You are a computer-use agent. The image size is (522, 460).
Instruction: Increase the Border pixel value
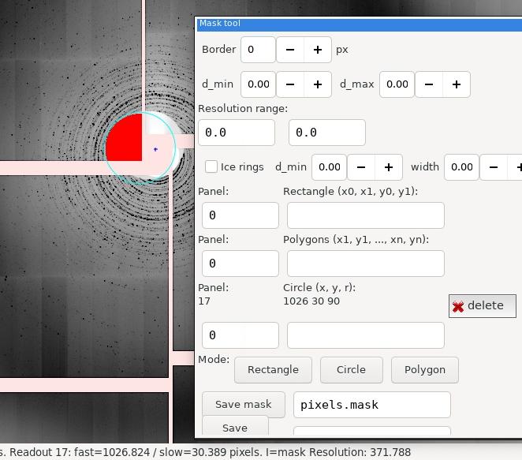coord(318,50)
